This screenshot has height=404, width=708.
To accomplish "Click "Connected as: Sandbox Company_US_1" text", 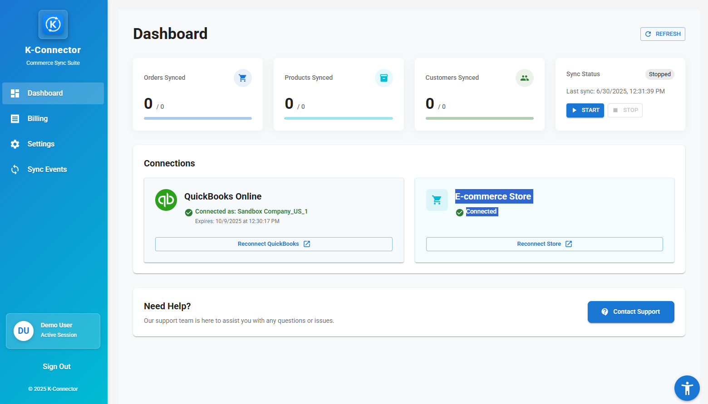I will tap(251, 211).
